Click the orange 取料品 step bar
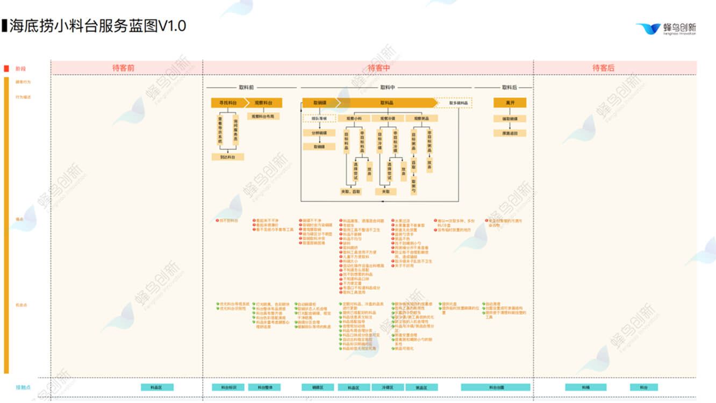 pos(387,103)
